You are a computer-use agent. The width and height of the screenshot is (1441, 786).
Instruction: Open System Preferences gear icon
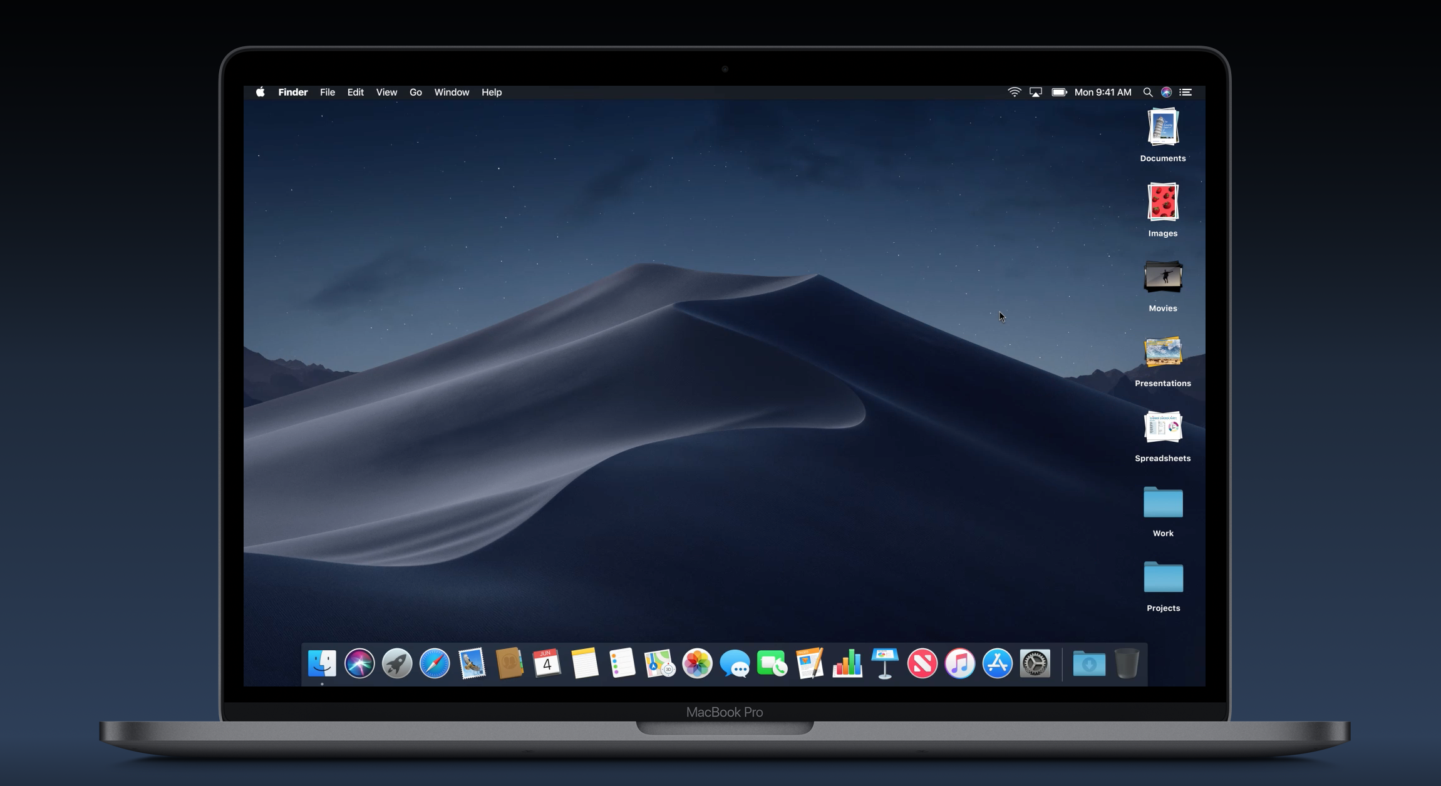tap(1035, 663)
